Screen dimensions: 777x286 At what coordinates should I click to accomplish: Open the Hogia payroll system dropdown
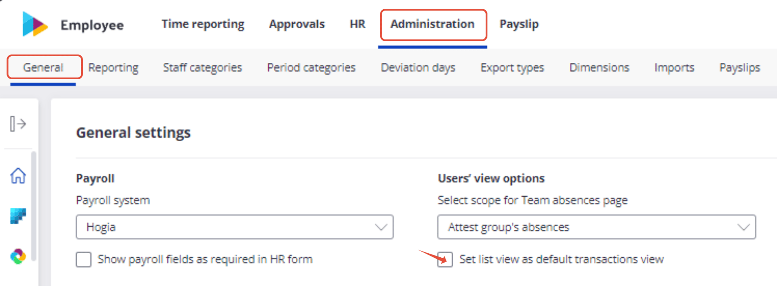pos(235,227)
